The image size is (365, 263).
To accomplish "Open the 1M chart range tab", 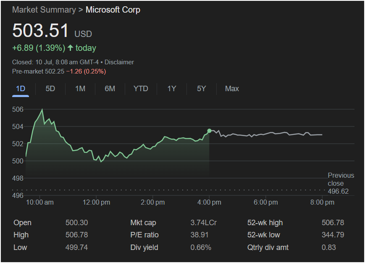I will 80,89.
